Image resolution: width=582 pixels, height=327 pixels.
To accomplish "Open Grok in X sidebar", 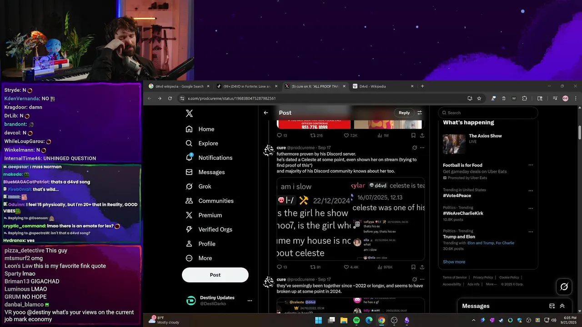I will pyautogui.click(x=198, y=187).
